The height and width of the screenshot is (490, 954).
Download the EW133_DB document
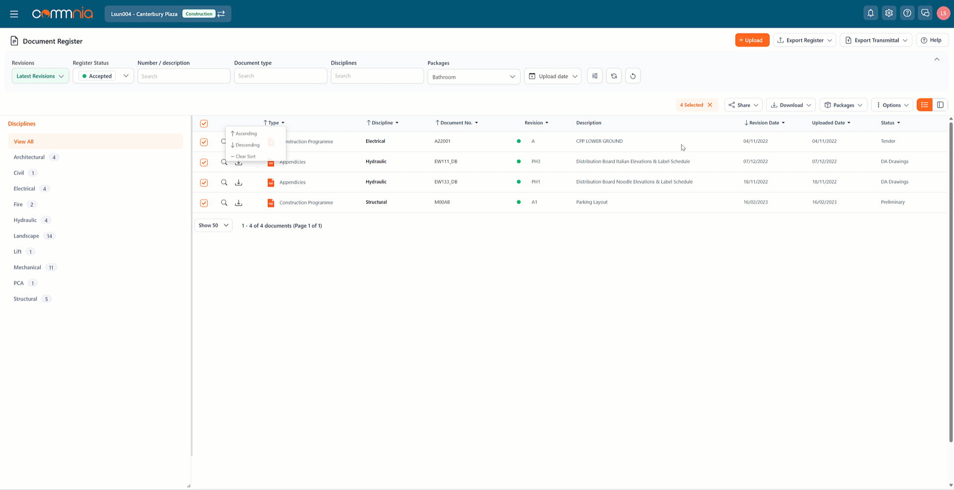(238, 182)
